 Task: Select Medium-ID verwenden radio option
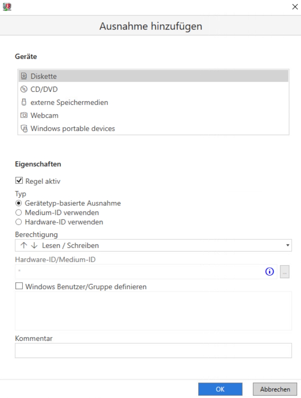[18, 212]
